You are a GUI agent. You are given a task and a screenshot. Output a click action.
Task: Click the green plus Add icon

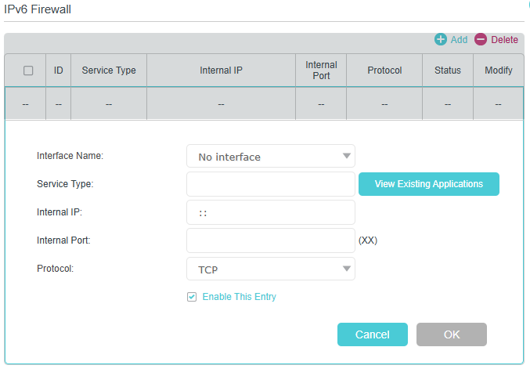coord(441,40)
